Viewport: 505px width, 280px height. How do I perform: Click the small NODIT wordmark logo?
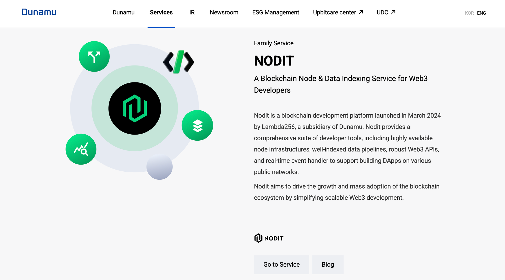(269, 238)
